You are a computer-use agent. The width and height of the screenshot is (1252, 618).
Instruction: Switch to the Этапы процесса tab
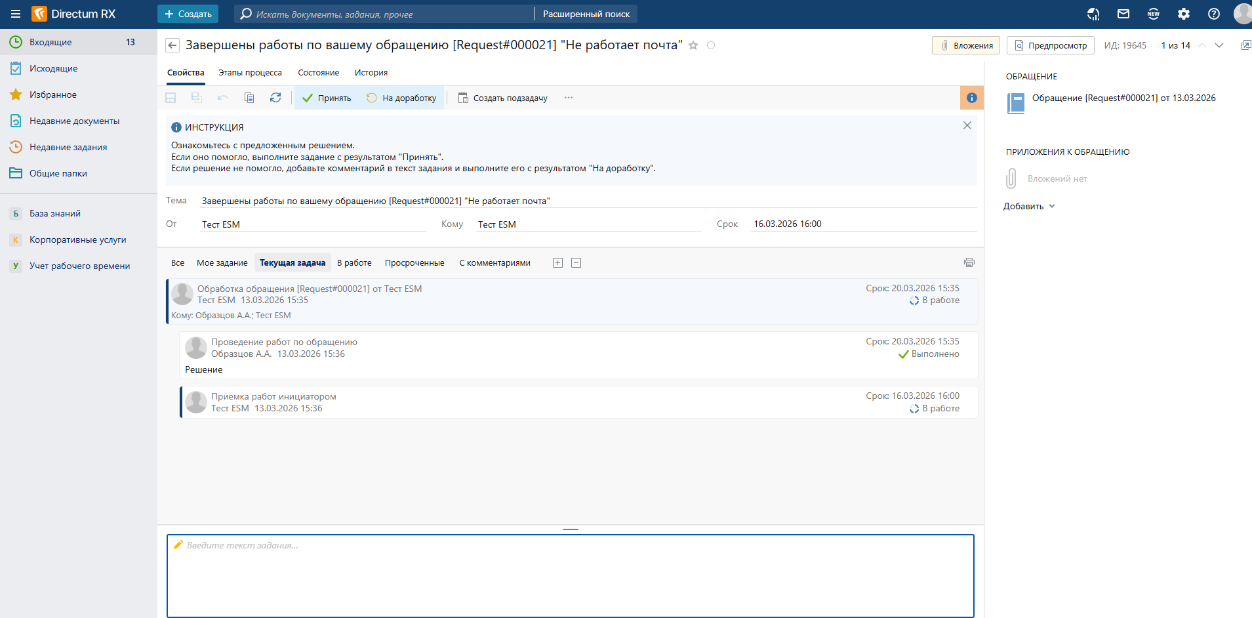[250, 73]
